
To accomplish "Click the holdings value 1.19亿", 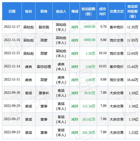I will coord(134,119).
